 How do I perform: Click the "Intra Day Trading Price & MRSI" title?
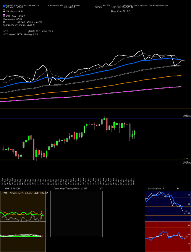point(78,189)
